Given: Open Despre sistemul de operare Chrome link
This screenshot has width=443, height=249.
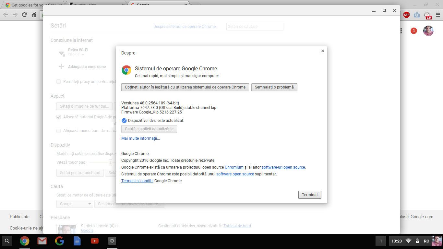Looking at the screenshot, I should [x=185, y=27].
